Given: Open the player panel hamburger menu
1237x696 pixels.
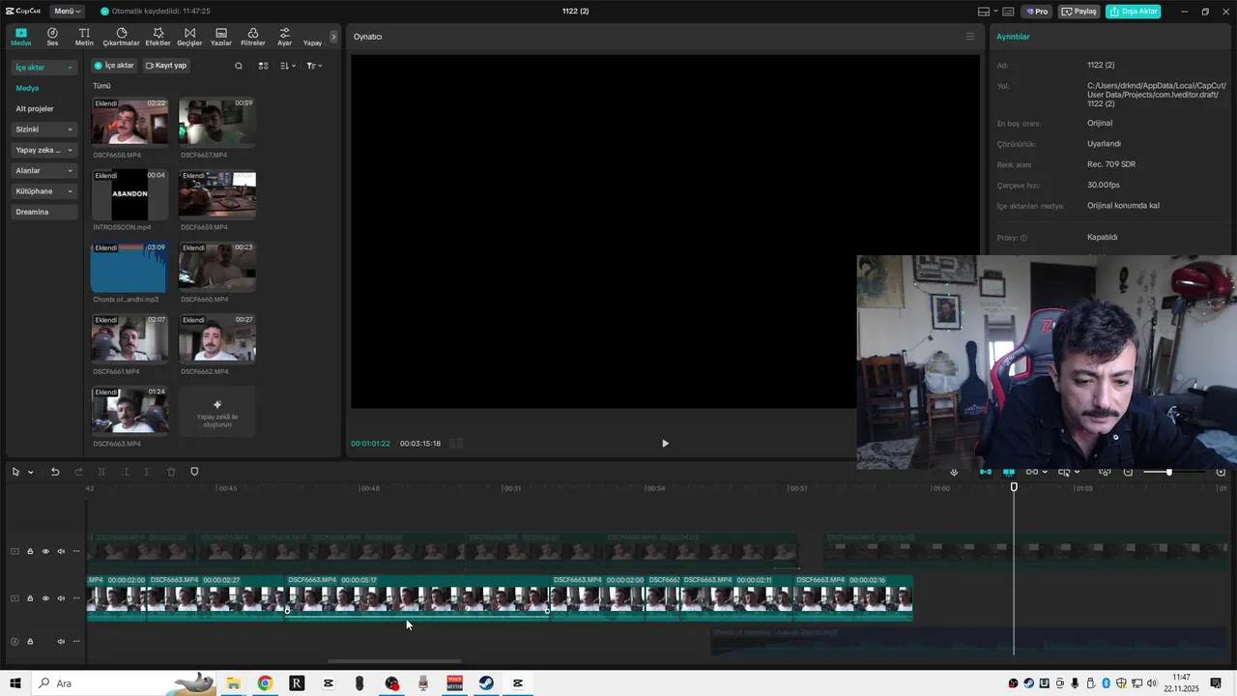Looking at the screenshot, I should [x=970, y=37].
